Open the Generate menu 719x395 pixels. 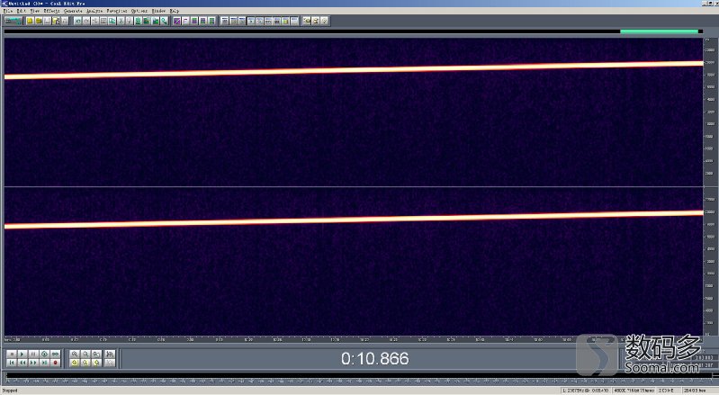(73, 11)
